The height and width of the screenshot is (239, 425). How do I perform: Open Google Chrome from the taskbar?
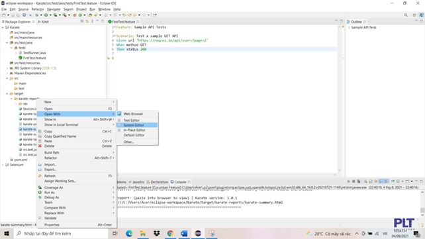pos(170,233)
